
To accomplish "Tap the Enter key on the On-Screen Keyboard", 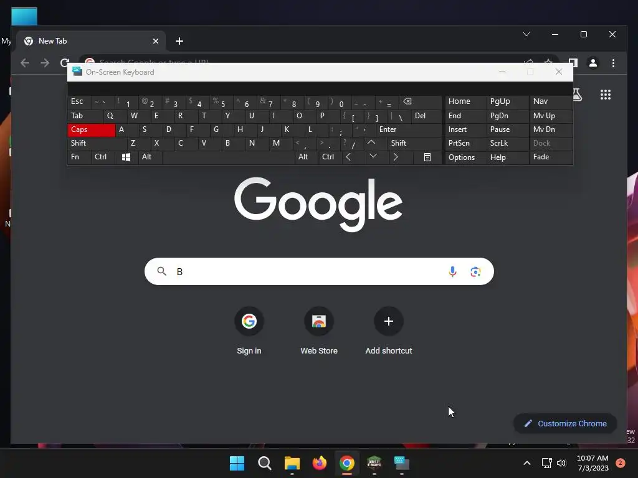I will [x=409, y=129].
